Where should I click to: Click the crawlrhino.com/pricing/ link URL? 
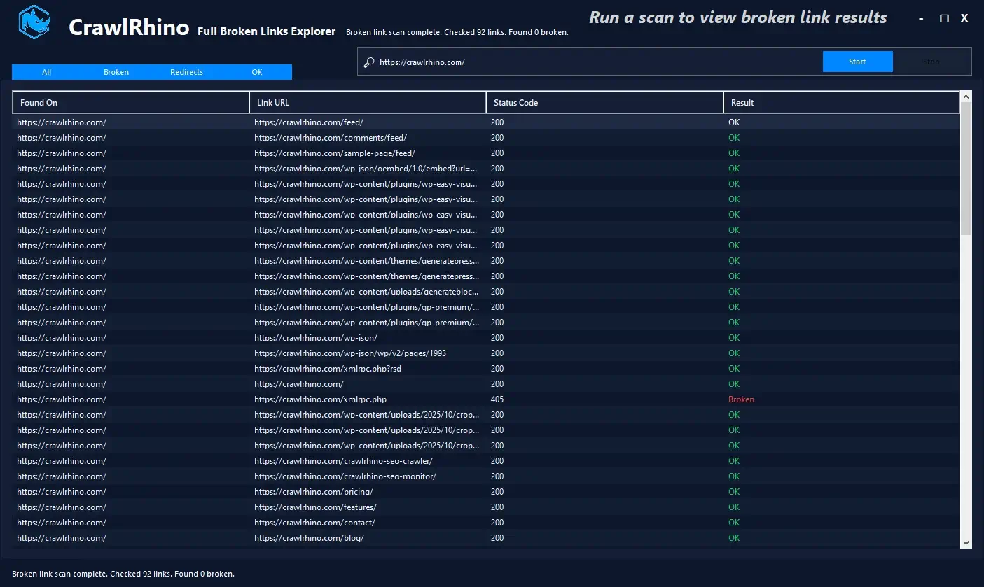click(314, 492)
